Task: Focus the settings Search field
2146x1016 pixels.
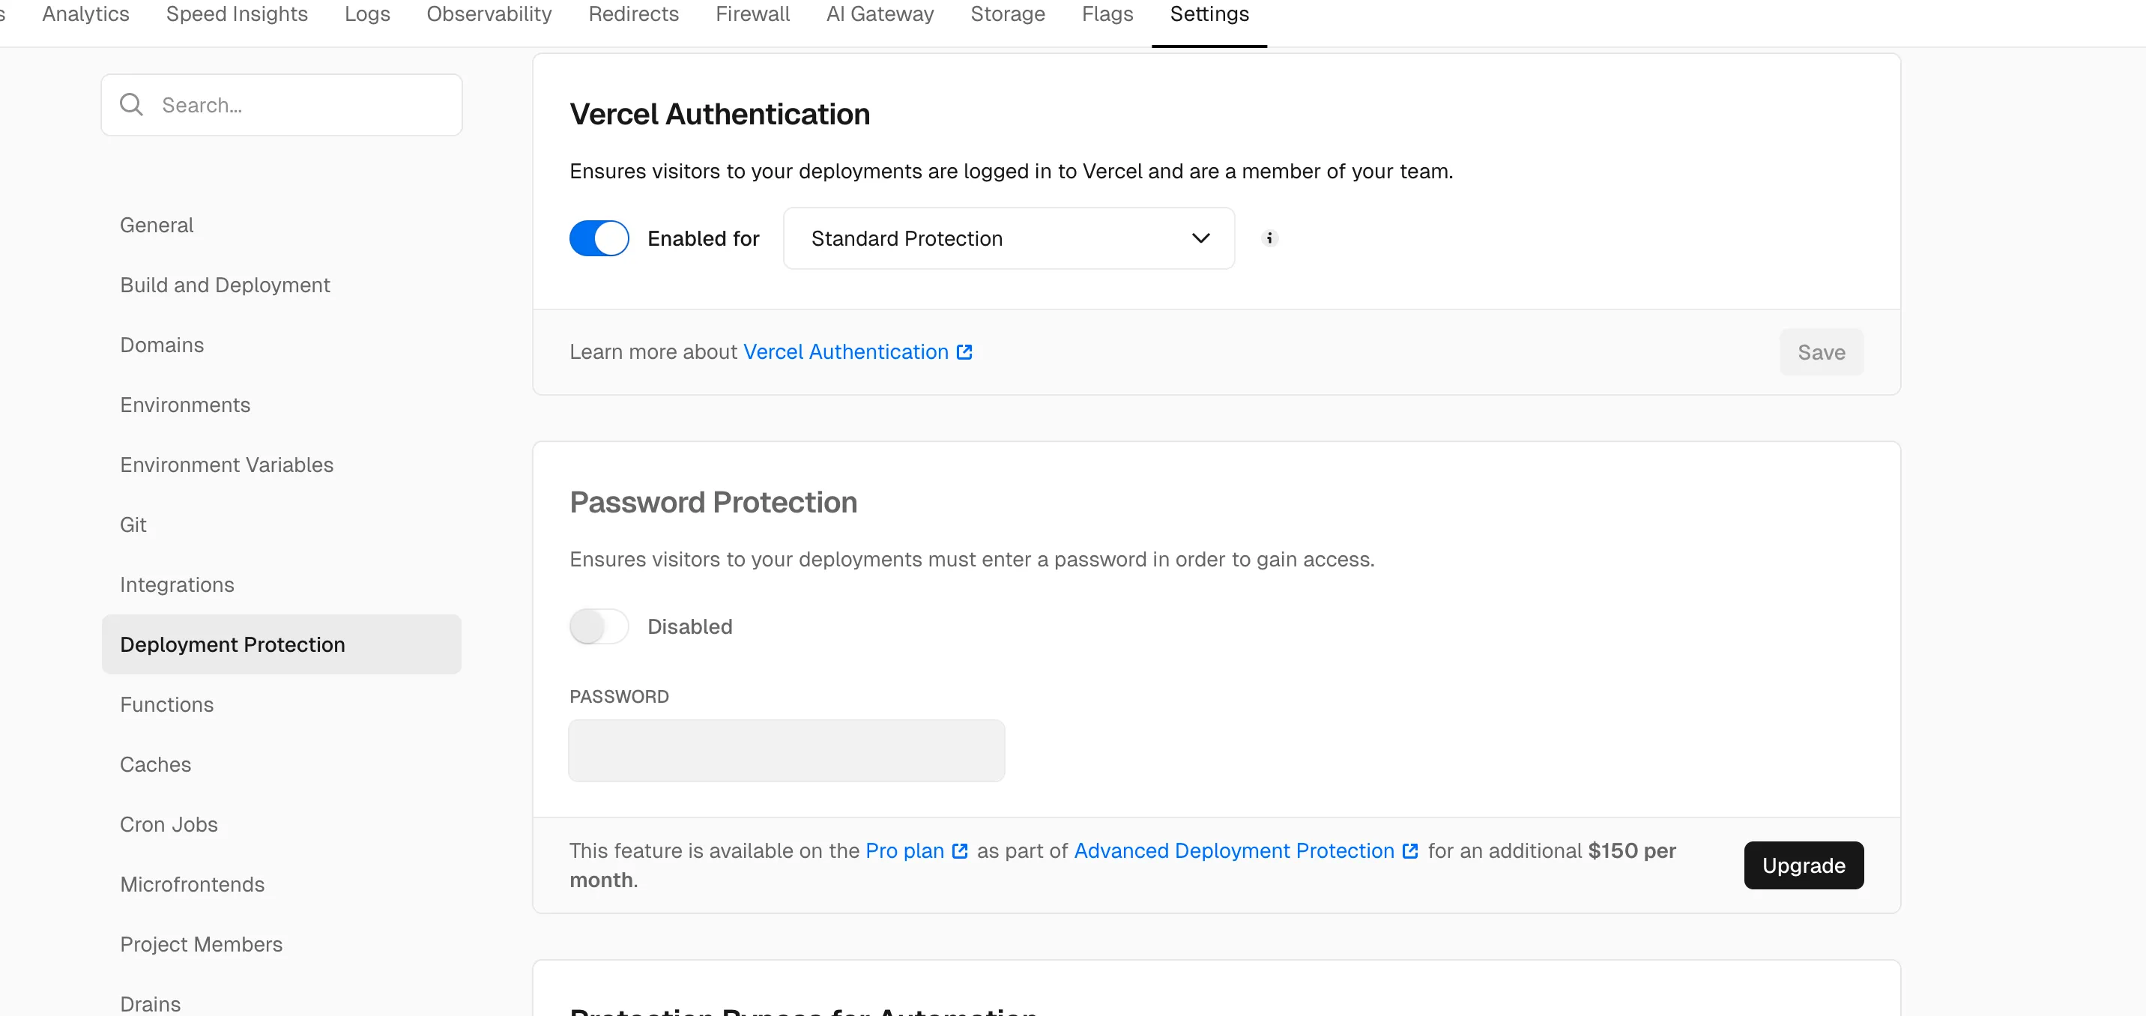Action: click(x=300, y=105)
